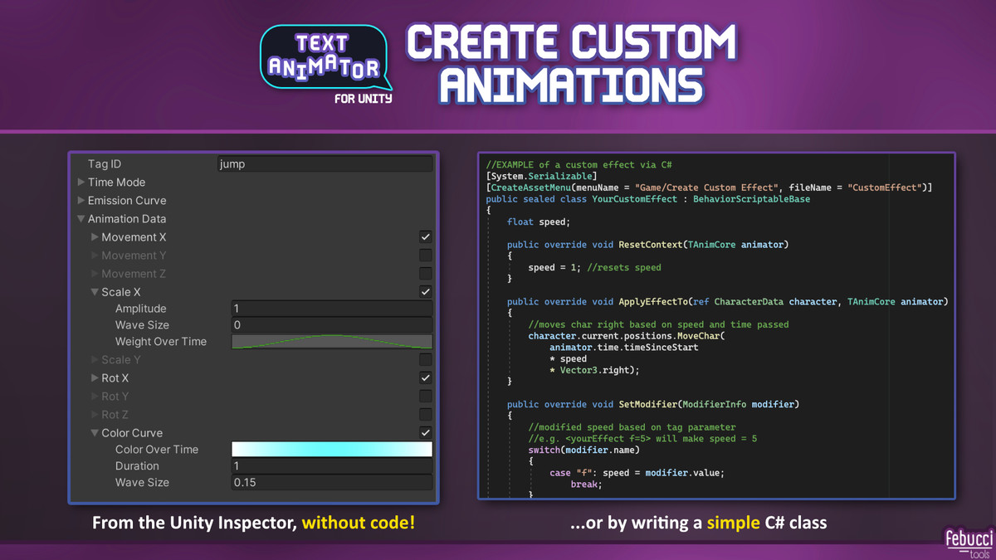The image size is (996, 560).
Task: Open the Weight Over Time curve editor
Action: 332,342
